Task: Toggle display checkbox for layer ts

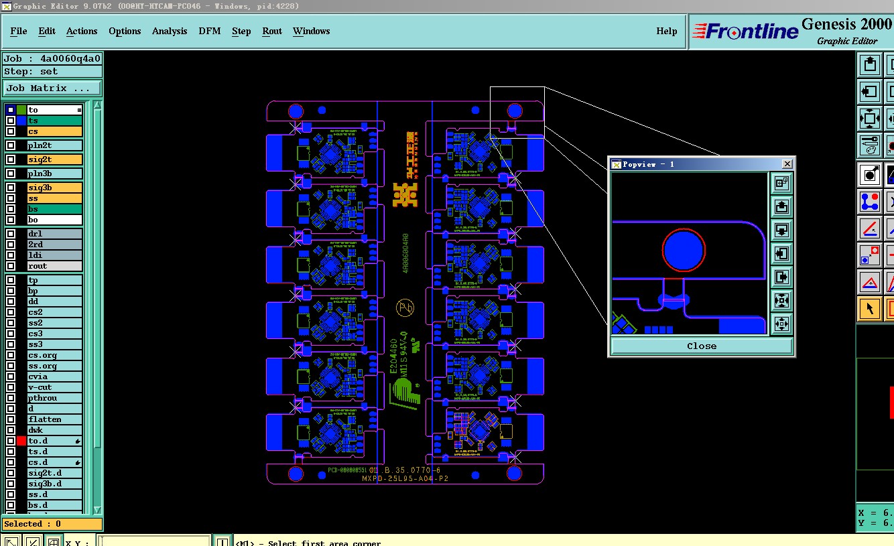Action: (11, 121)
